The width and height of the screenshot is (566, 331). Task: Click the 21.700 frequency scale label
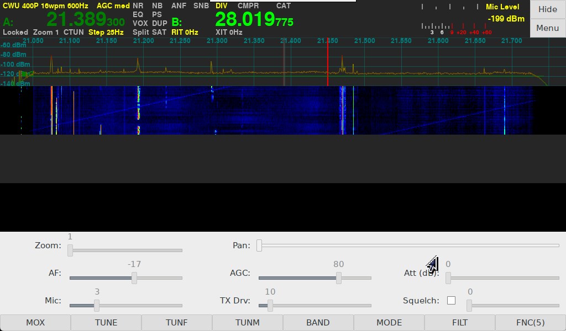[512, 41]
